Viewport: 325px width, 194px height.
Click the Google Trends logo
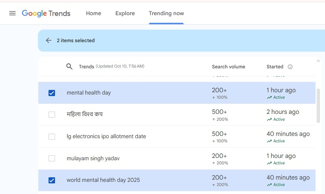46,13
